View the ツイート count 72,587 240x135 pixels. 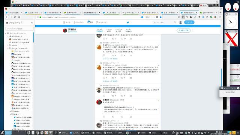99,30
